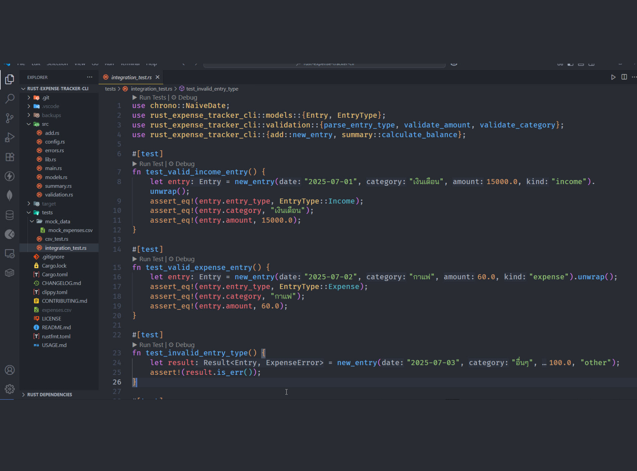Open models.rs file

(56, 177)
